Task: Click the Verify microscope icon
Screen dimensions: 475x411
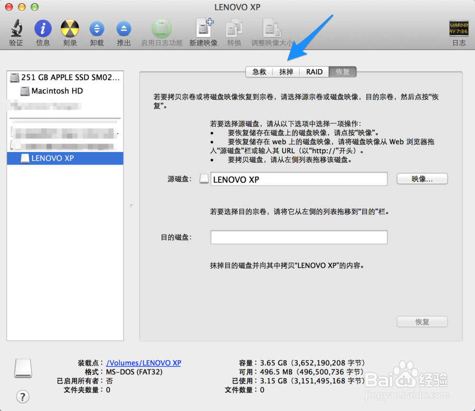Action: coord(16,28)
